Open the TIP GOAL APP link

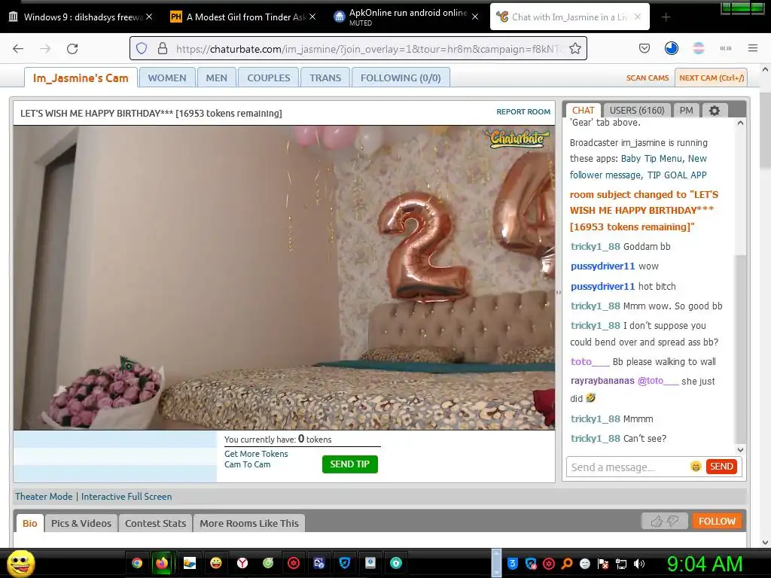[x=677, y=175]
